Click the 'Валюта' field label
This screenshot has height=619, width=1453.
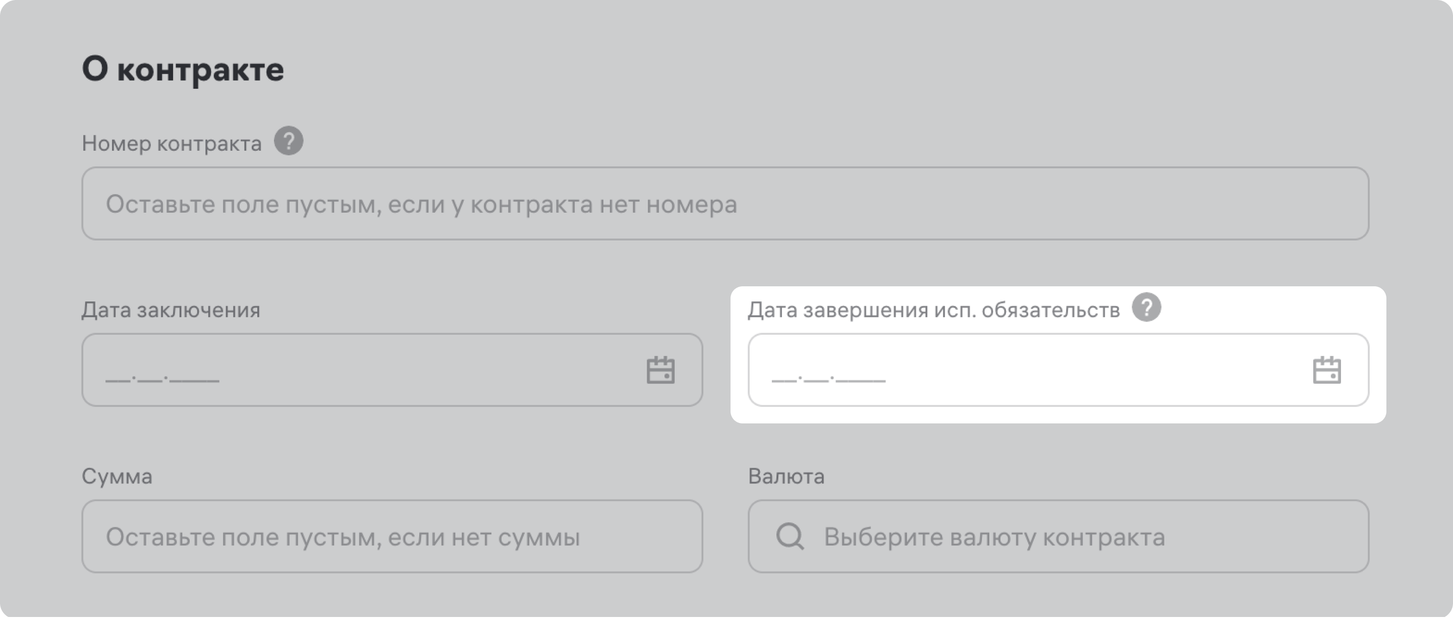(786, 476)
